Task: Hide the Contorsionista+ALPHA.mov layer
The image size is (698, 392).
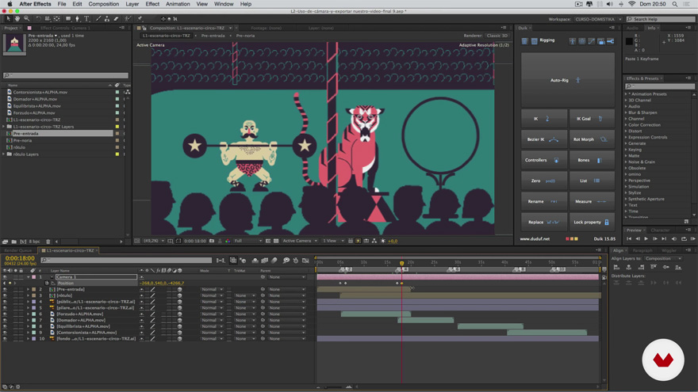Action: 5,333
